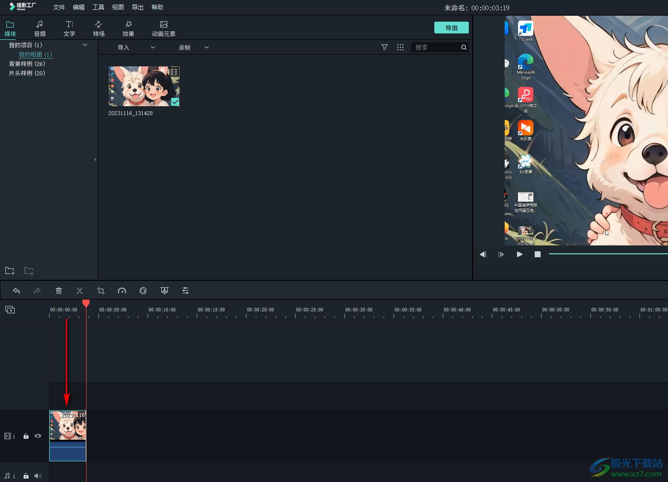The height and width of the screenshot is (482, 668).
Task: Click the Microsoft Edge icon in preview
Action: pyautogui.click(x=525, y=66)
